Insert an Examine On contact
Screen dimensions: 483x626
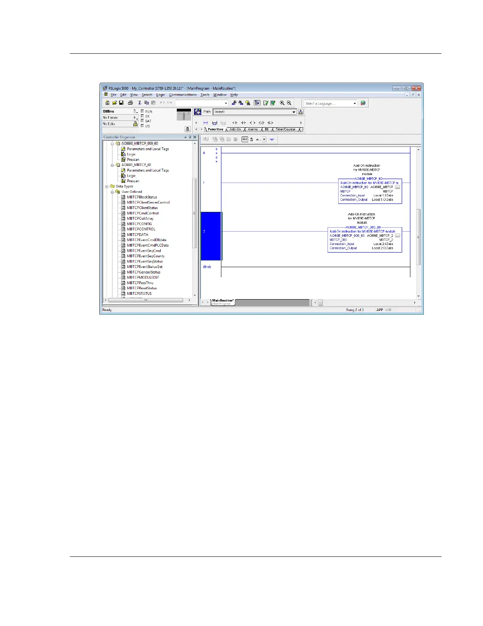234,123
